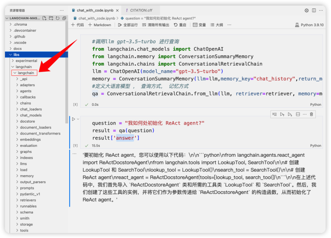
Task: Expand the docs folder
Action: coord(36,49)
